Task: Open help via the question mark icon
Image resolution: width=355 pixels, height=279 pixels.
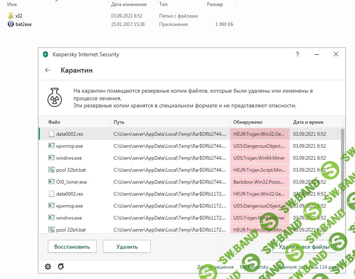Action: [297, 54]
